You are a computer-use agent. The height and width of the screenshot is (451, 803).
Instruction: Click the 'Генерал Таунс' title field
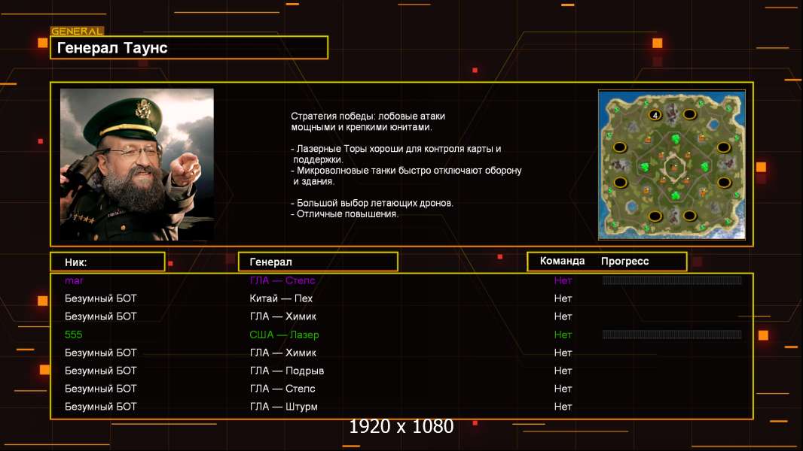(x=188, y=48)
